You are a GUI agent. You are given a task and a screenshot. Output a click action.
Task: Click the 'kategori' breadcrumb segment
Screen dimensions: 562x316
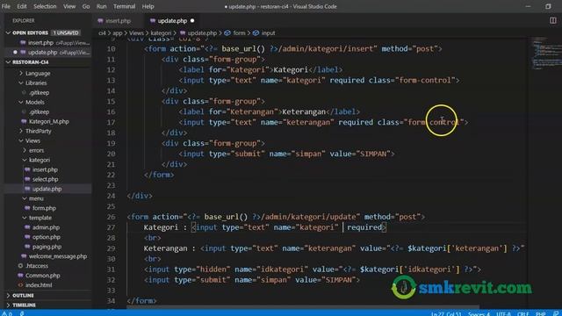click(x=161, y=33)
